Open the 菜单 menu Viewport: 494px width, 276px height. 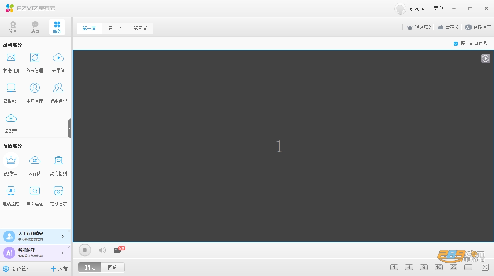coord(438,8)
